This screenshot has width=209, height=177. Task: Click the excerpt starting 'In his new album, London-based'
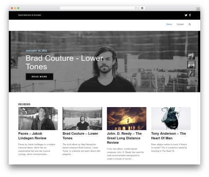click(125, 154)
